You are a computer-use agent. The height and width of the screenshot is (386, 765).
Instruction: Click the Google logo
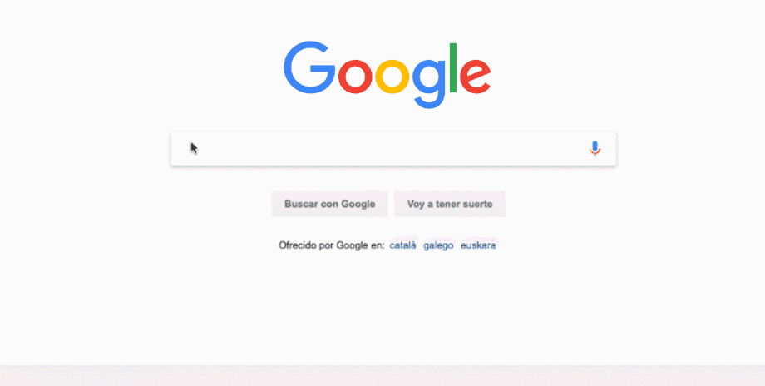(x=387, y=75)
